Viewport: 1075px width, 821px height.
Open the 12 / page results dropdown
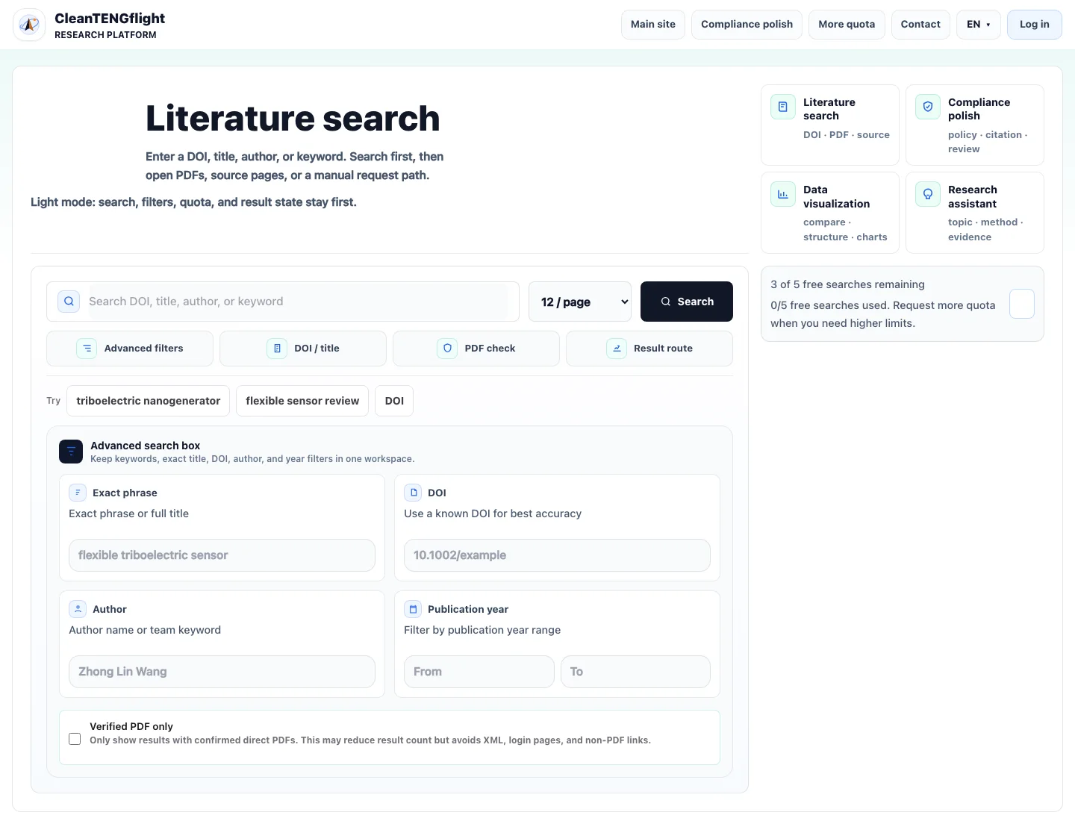[580, 302]
